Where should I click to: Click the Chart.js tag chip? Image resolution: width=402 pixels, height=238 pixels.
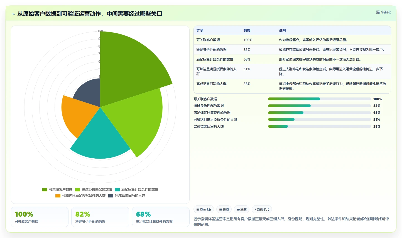tap(204, 209)
